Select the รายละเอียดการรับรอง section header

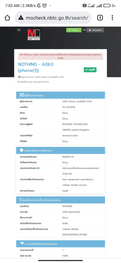point(60,151)
